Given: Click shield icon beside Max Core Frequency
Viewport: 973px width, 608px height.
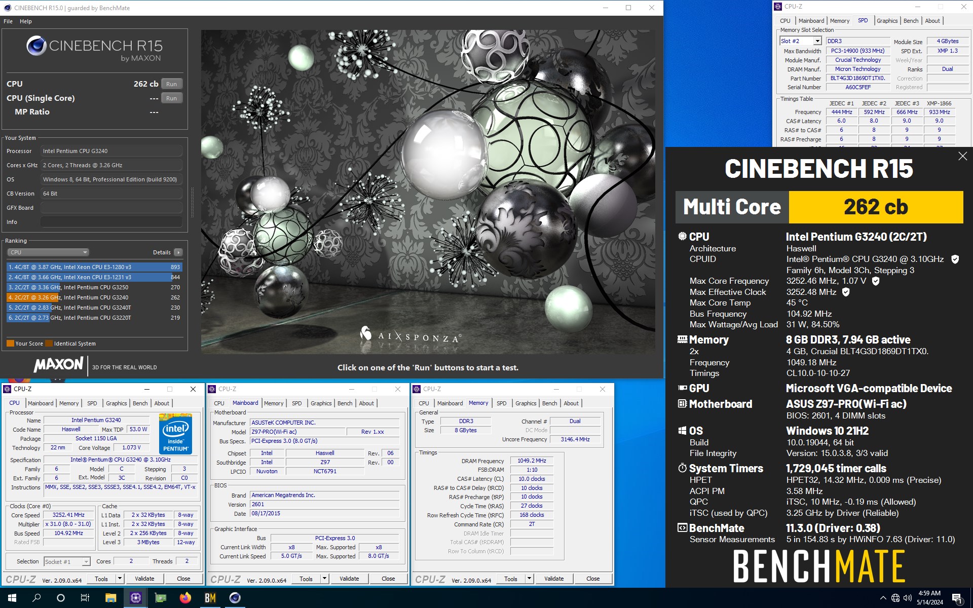Looking at the screenshot, I should (x=875, y=281).
